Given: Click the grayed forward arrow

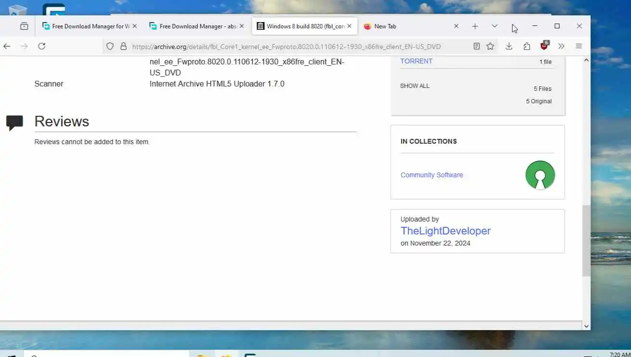Looking at the screenshot, I should (24, 46).
